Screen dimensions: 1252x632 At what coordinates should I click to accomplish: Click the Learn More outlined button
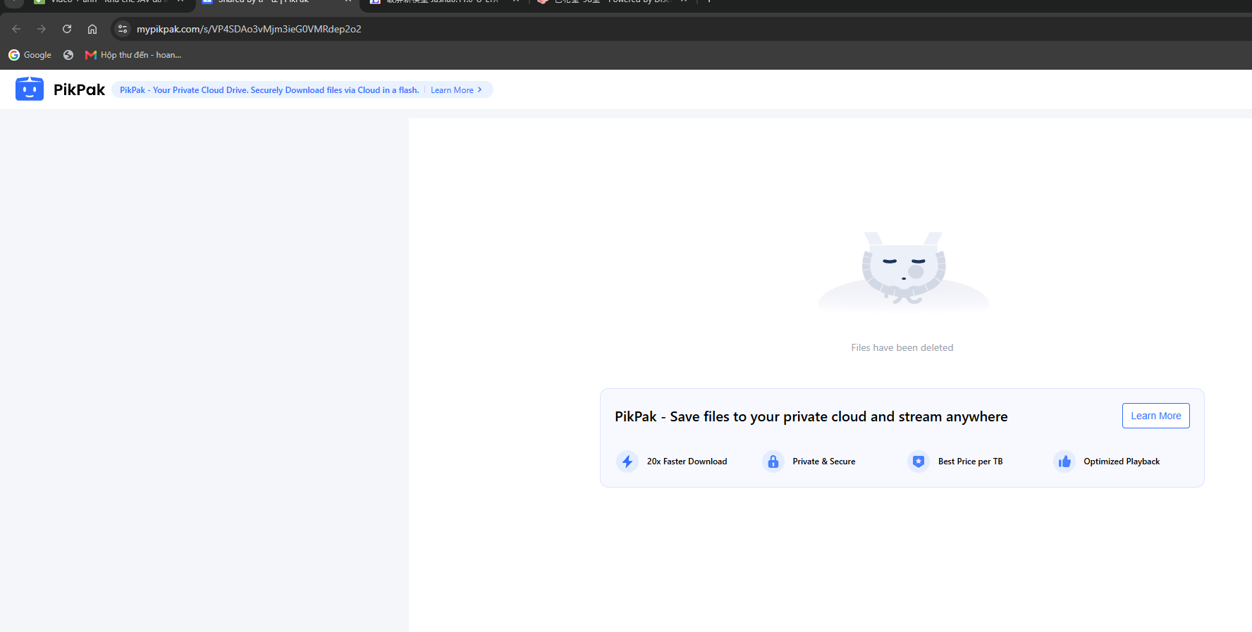[x=1155, y=416]
